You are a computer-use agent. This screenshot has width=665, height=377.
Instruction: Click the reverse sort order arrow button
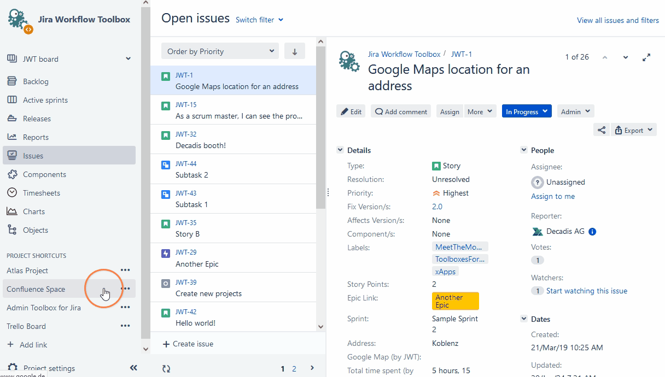pyautogui.click(x=295, y=51)
